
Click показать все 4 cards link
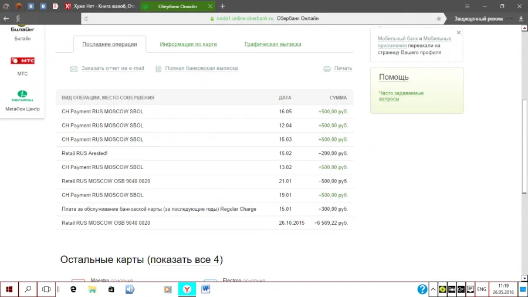coord(185,259)
